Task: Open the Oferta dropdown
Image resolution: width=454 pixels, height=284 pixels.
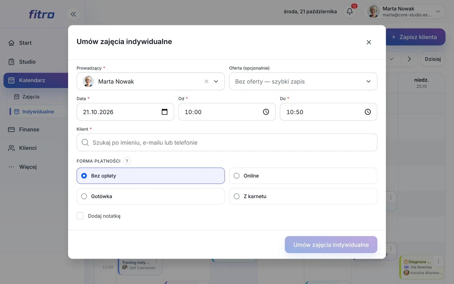Action: pyautogui.click(x=303, y=82)
